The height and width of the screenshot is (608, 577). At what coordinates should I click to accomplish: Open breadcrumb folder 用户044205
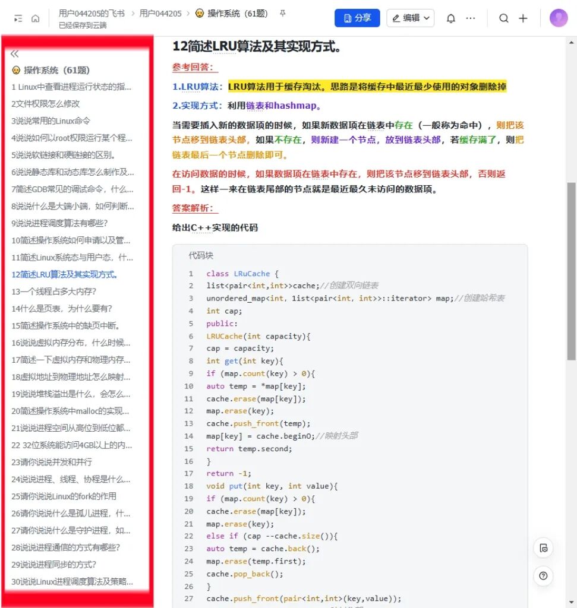tap(160, 14)
